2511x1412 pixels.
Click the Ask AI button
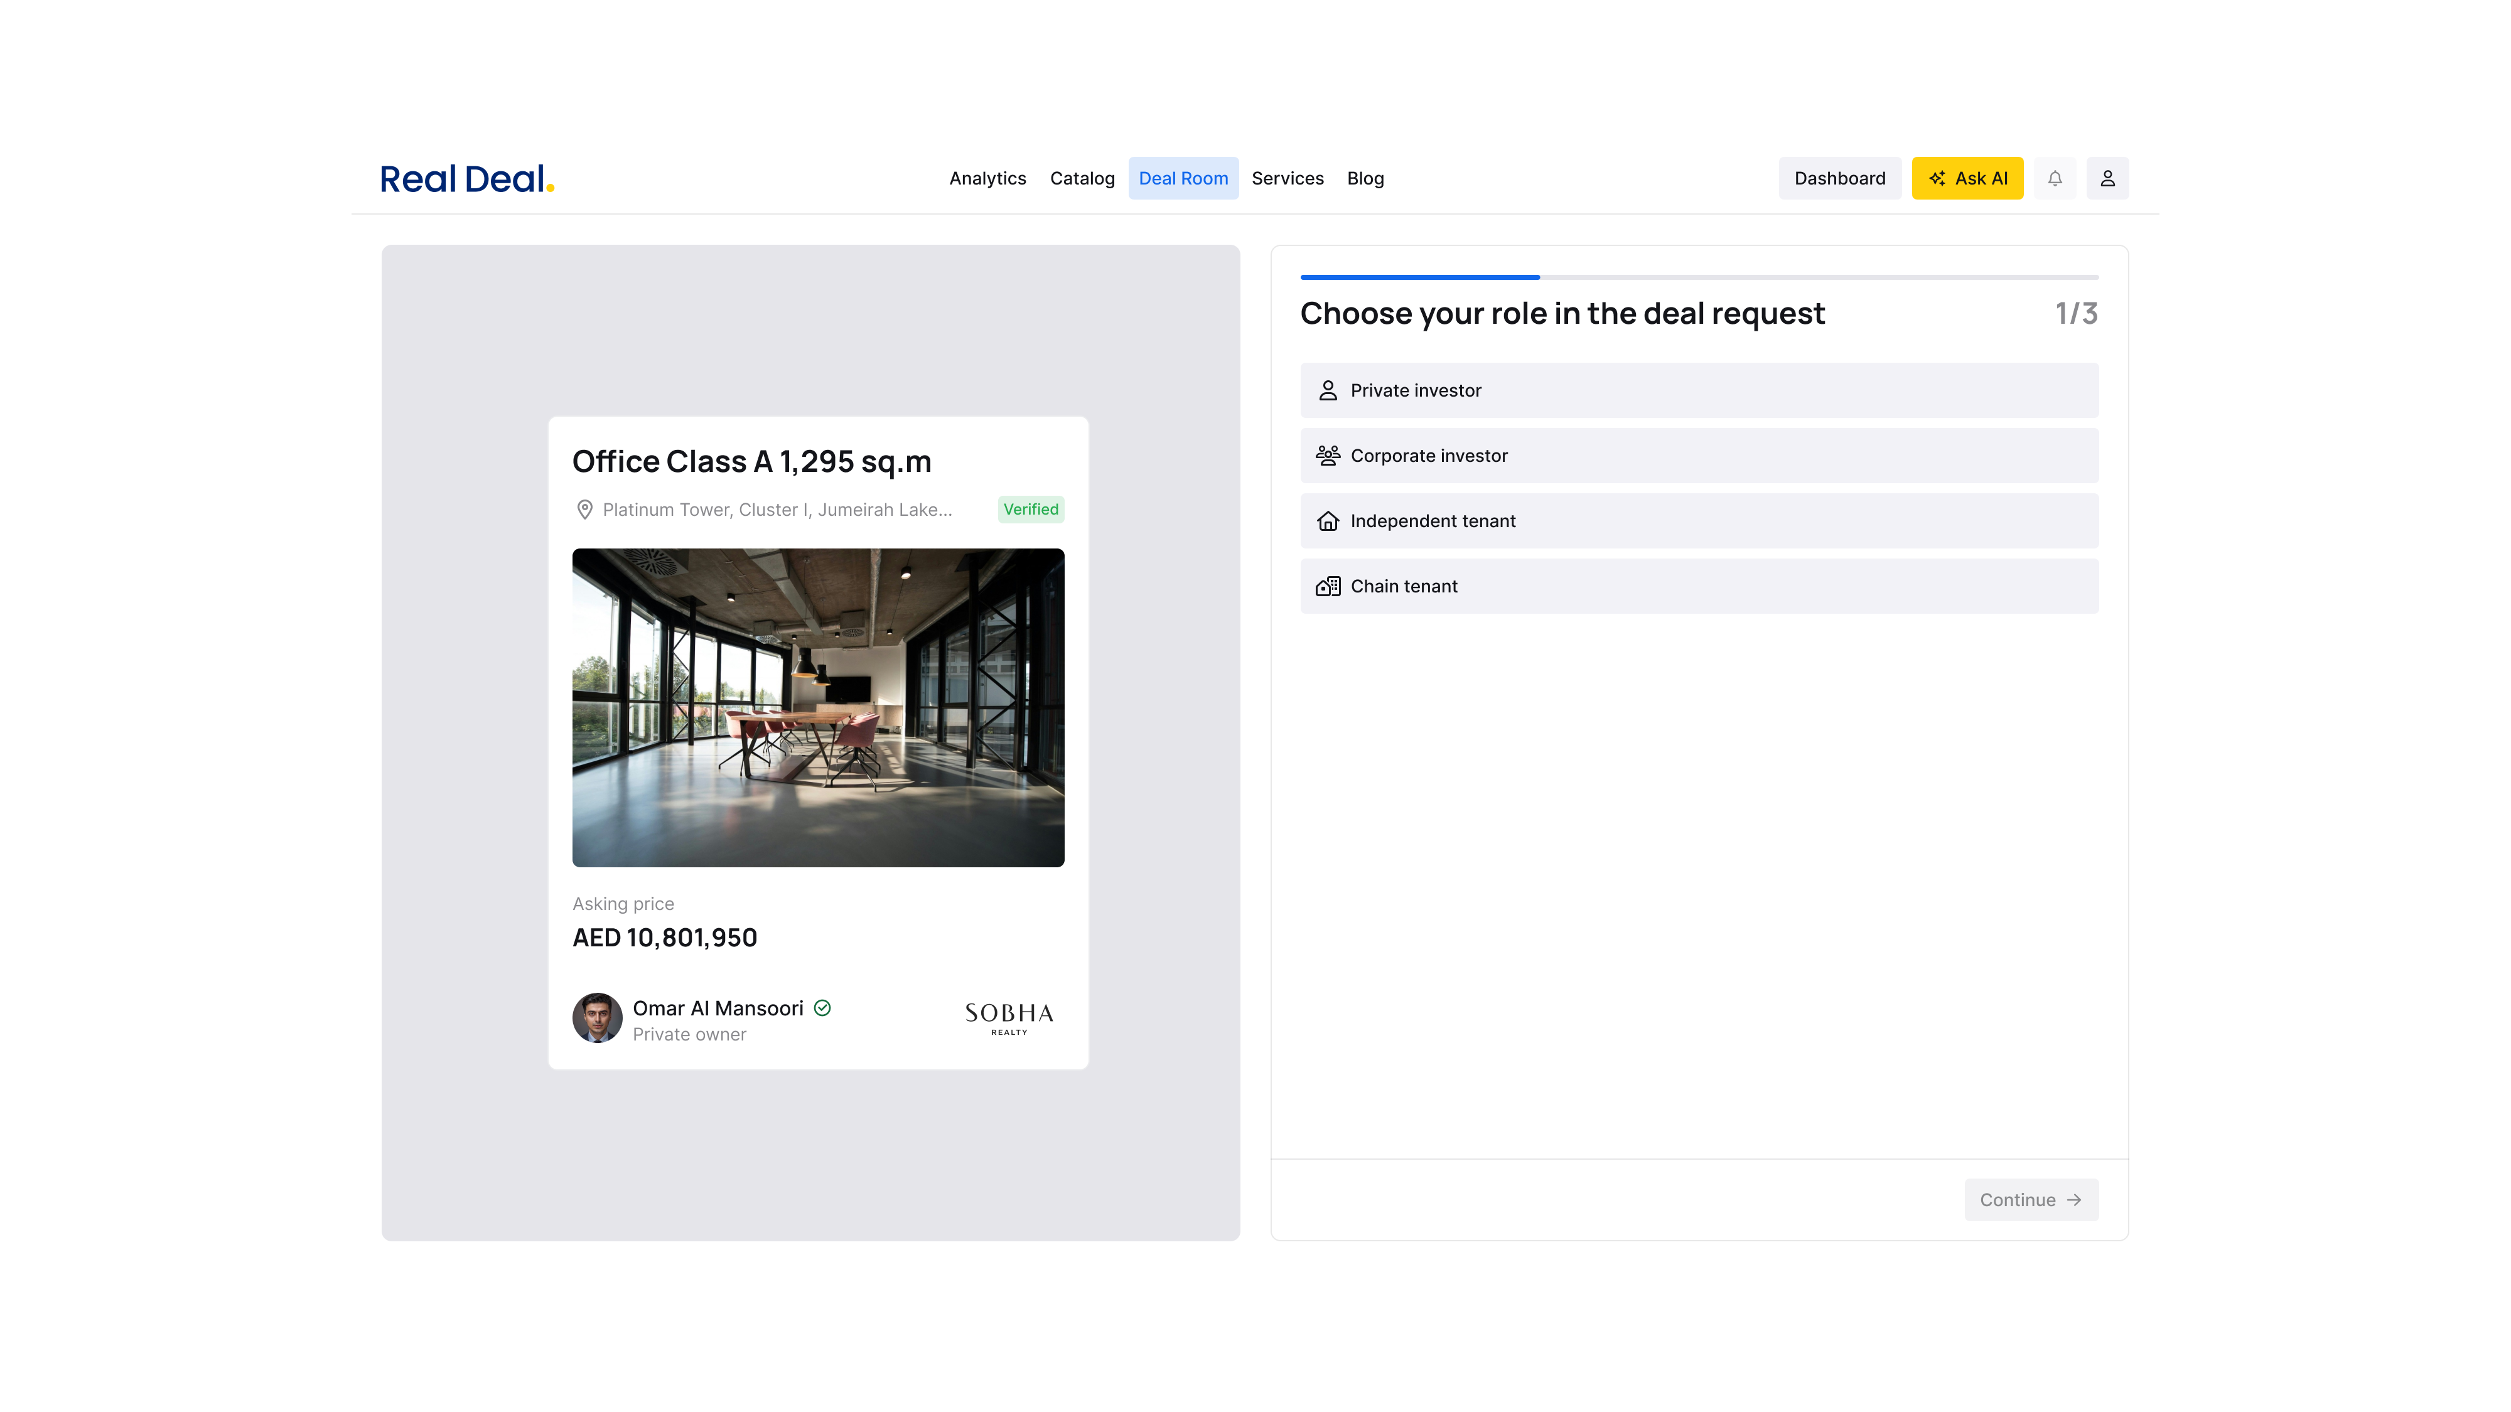coord(1967,178)
